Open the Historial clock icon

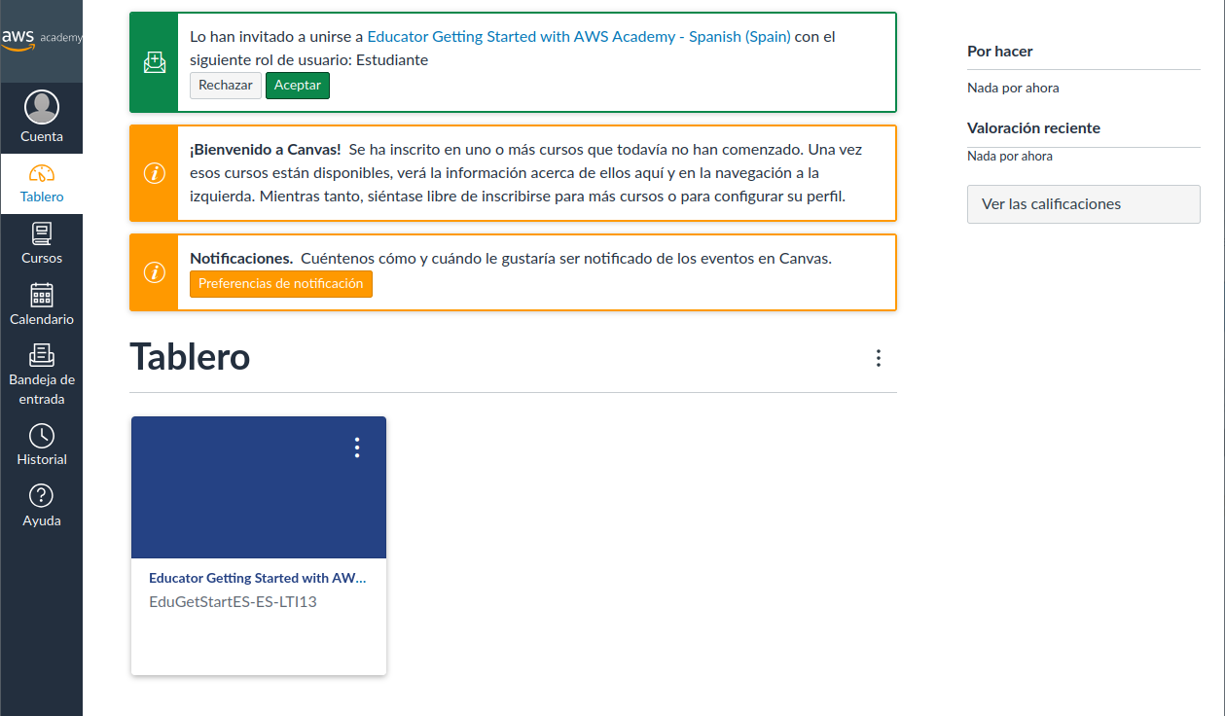pyautogui.click(x=41, y=436)
